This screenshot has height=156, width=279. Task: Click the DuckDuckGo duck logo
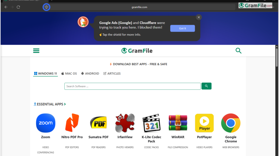(83, 22)
